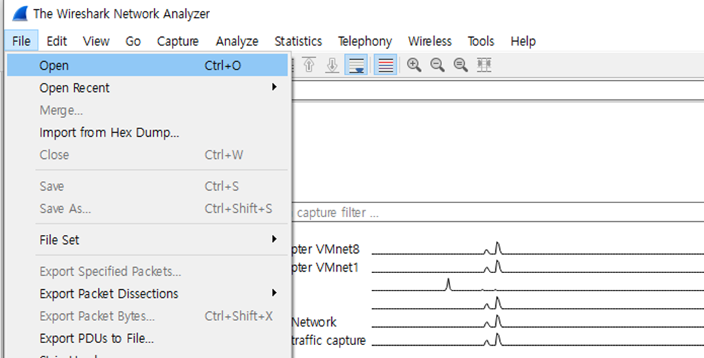This screenshot has height=358, width=704.
Task: Expand the File Set submenu
Action: pos(147,240)
